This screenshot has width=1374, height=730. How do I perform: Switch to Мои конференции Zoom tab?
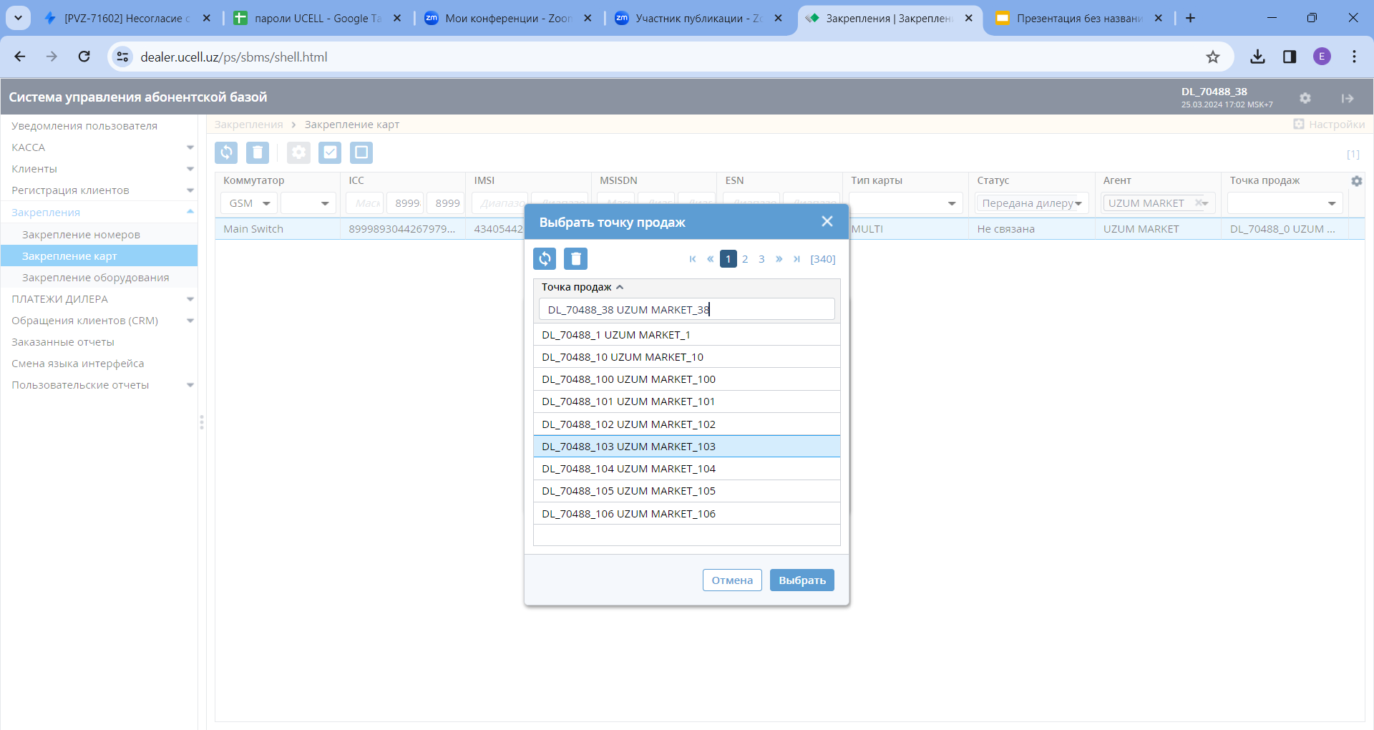tap(508, 18)
